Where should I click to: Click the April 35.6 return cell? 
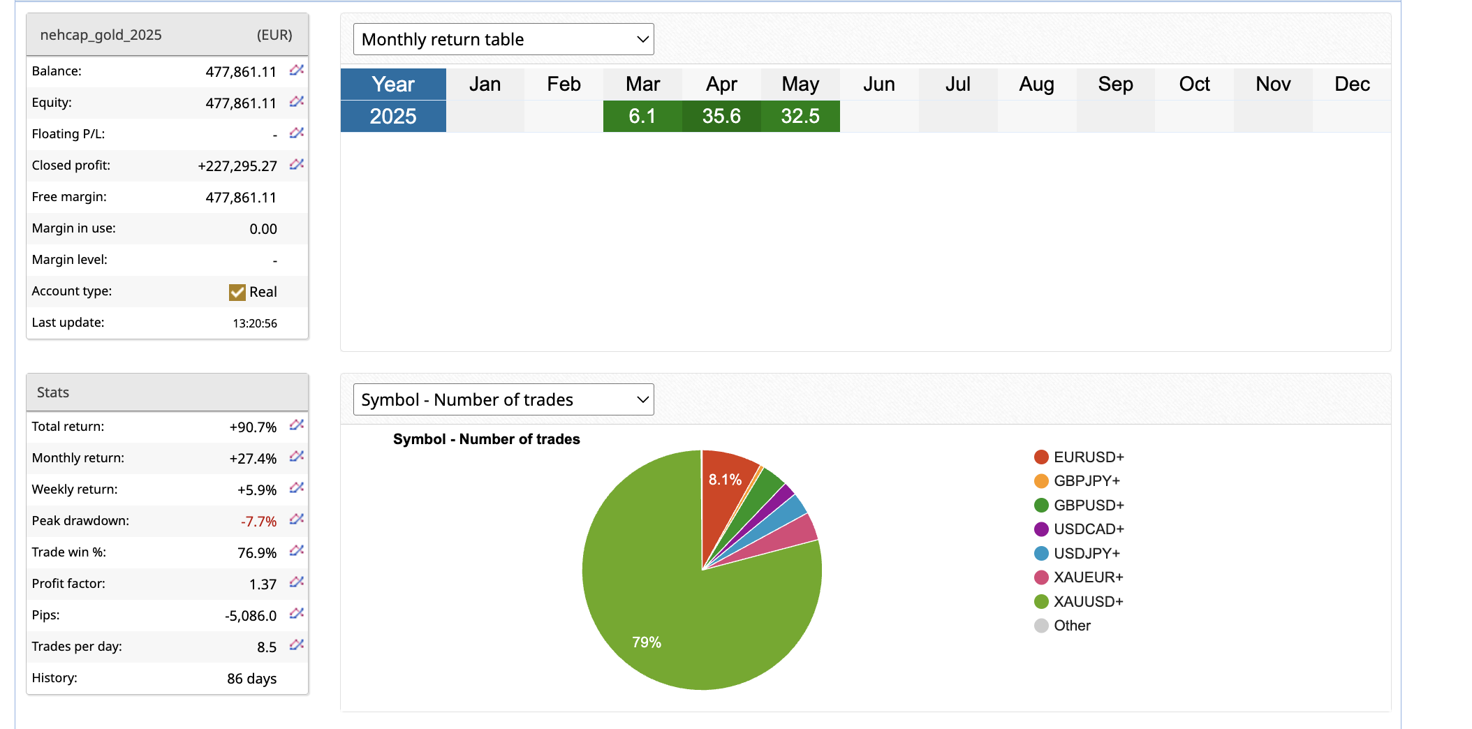tap(721, 117)
